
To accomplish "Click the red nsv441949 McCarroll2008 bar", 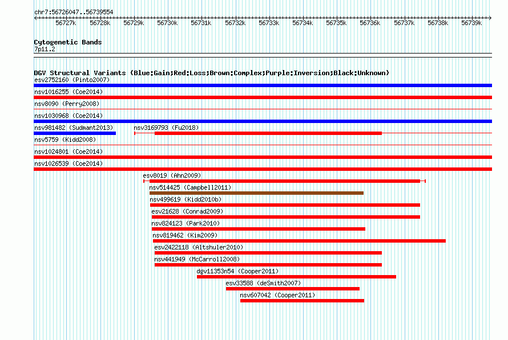I will 268,265.
